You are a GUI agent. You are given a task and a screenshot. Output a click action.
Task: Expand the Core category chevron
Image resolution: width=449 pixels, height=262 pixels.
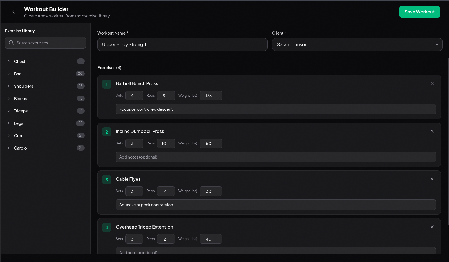tap(8, 135)
